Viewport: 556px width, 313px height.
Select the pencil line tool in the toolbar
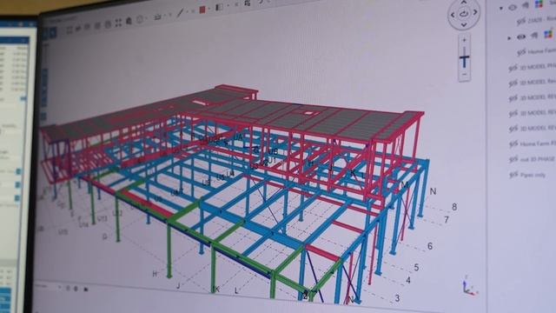pyautogui.click(x=180, y=13)
